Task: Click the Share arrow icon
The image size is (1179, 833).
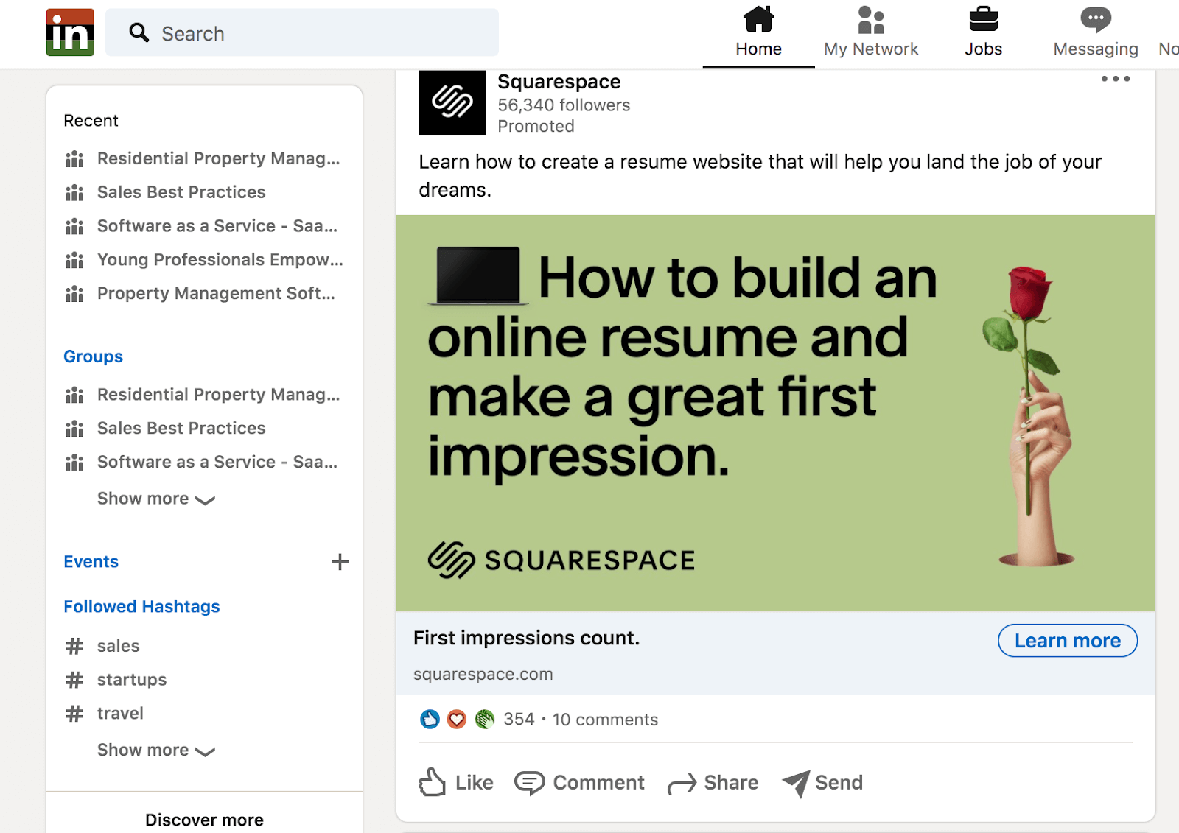Action: point(684,782)
